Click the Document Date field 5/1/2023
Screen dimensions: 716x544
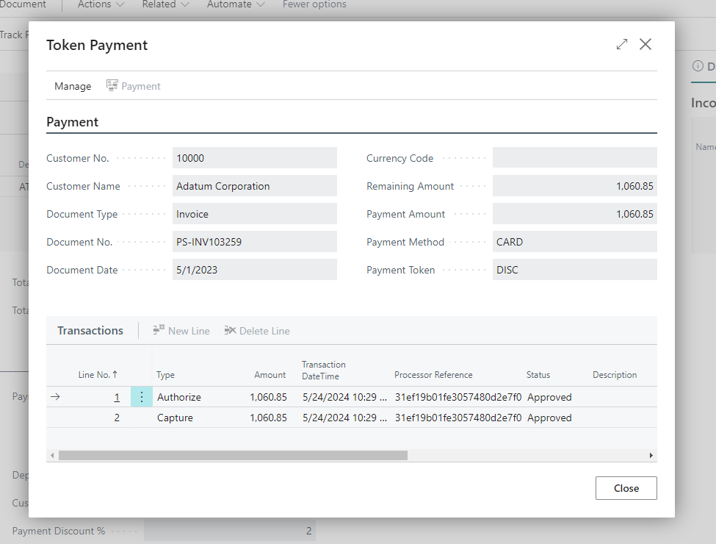point(254,270)
